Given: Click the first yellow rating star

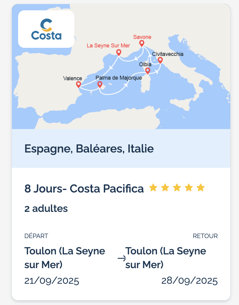Looking at the screenshot, I should pos(153,188).
